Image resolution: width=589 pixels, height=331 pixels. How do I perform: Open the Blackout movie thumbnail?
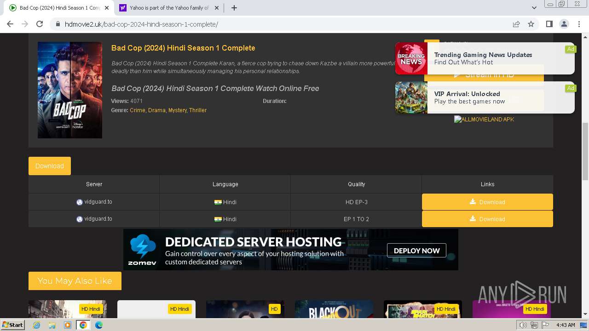(x=334, y=309)
